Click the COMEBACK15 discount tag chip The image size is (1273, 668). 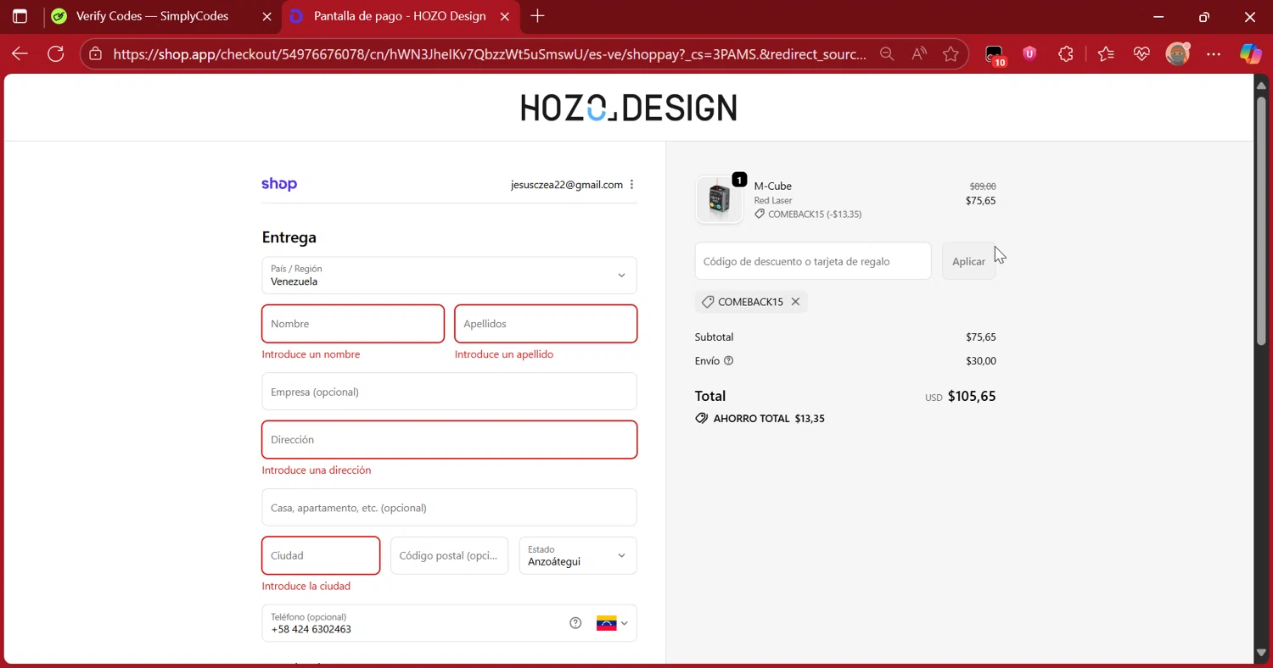(x=750, y=302)
